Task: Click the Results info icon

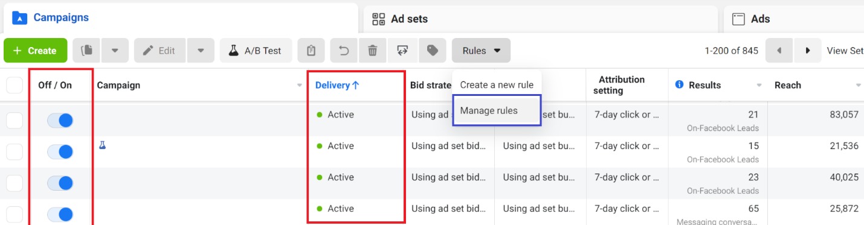Action: point(679,85)
